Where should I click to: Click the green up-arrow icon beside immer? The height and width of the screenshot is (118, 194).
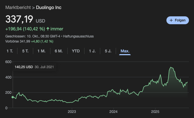(48, 29)
